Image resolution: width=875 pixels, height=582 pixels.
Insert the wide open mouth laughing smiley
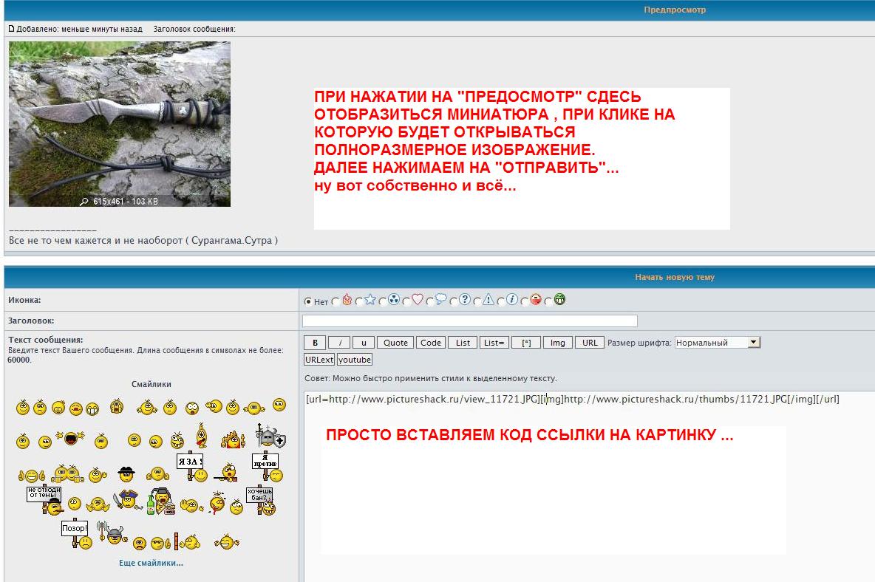(71, 438)
